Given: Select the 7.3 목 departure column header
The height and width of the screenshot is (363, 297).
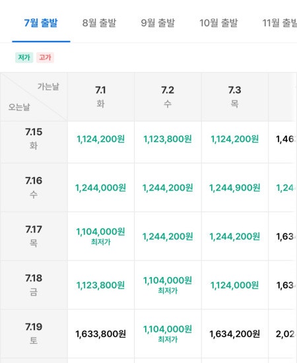Looking at the screenshot, I should point(235,96).
